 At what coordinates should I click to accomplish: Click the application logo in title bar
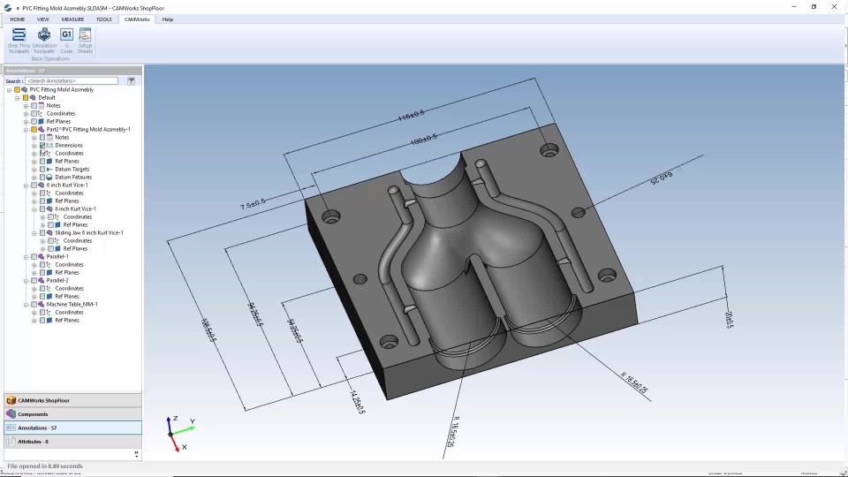coord(8,8)
